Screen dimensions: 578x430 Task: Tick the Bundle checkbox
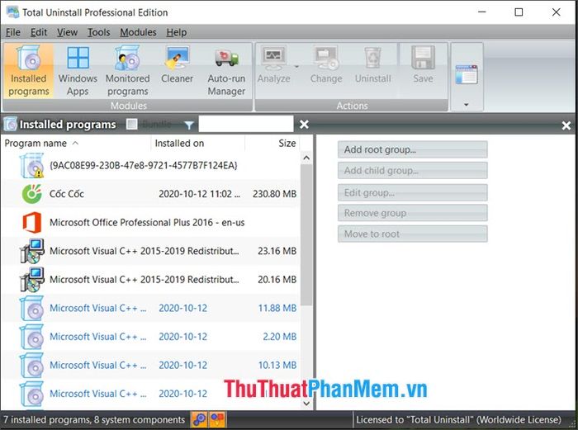coord(132,124)
